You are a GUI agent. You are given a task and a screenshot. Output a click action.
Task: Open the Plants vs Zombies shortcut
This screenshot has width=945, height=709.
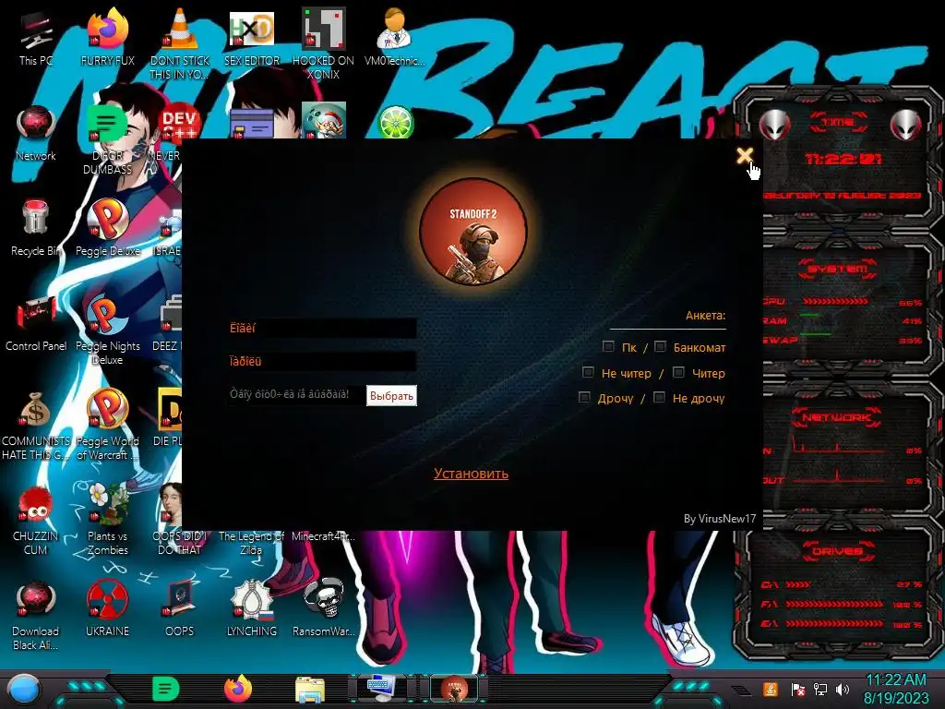tap(107, 520)
